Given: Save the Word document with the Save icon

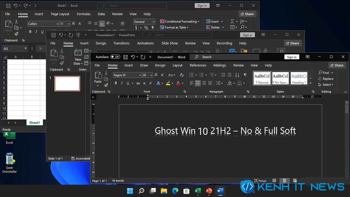Looking at the screenshot, I should pyautogui.click(x=126, y=57).
